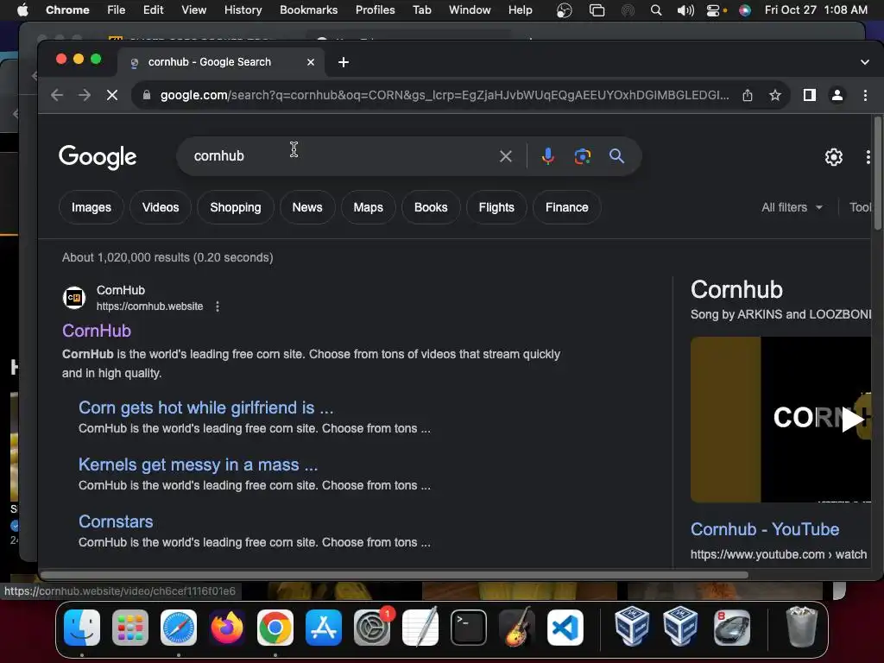Stop loading the page with X button
This screenshot has width=884, height=663.
(112, 95)
